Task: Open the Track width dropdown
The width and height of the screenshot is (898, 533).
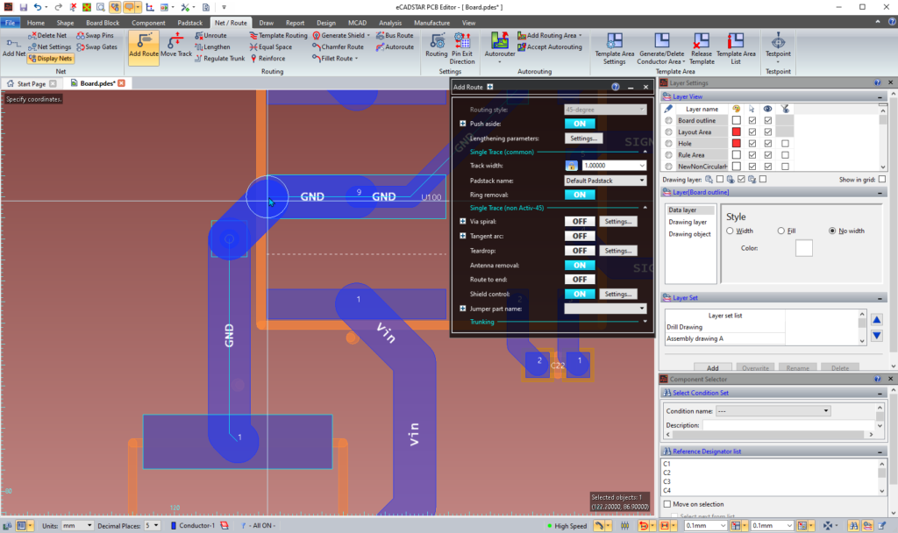Action: [x=641, y=166]
